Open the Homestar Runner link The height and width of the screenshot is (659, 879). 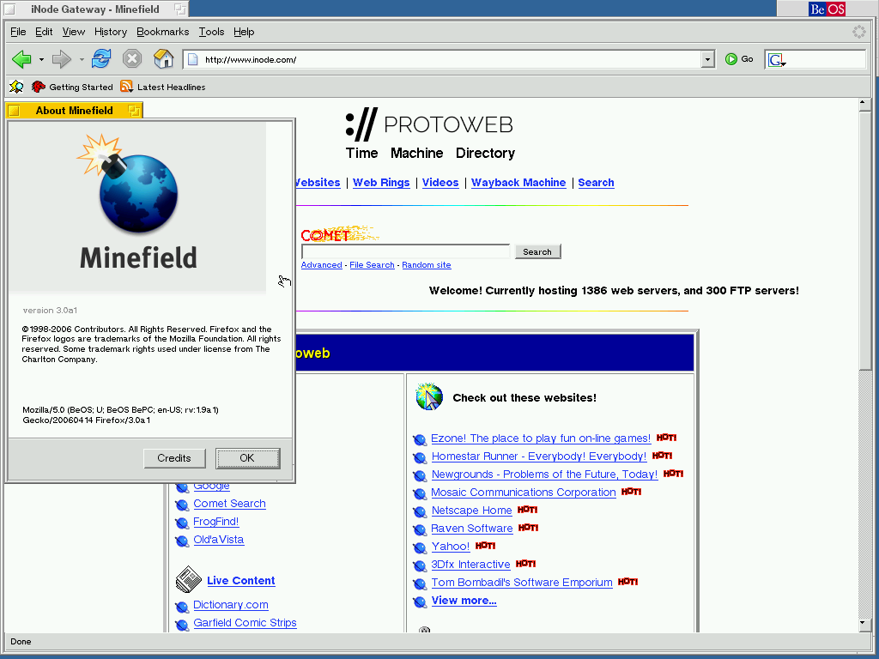539,456
